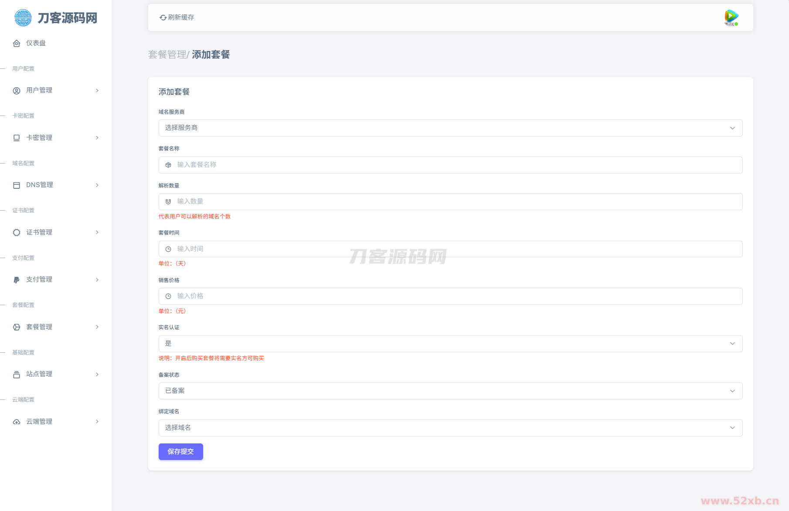
Task: Click the globe logo of 刀客源码网
Action: click(x=23, y=18)
